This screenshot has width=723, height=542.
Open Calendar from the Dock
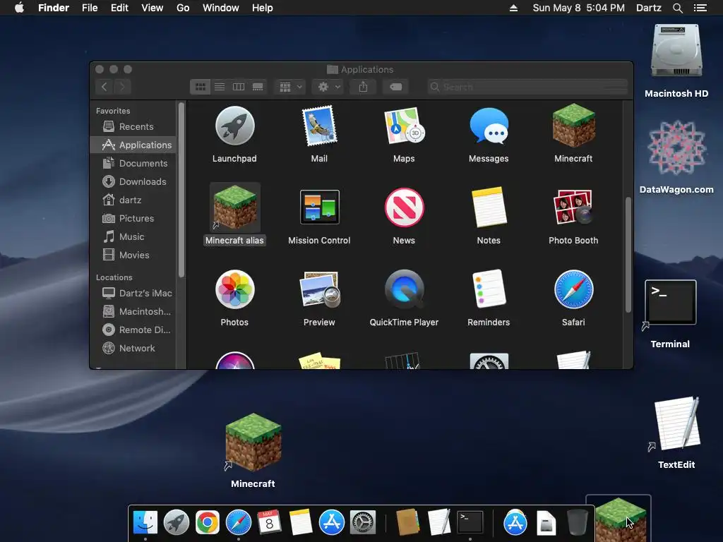pyautogui.click(x=269, y=522)
